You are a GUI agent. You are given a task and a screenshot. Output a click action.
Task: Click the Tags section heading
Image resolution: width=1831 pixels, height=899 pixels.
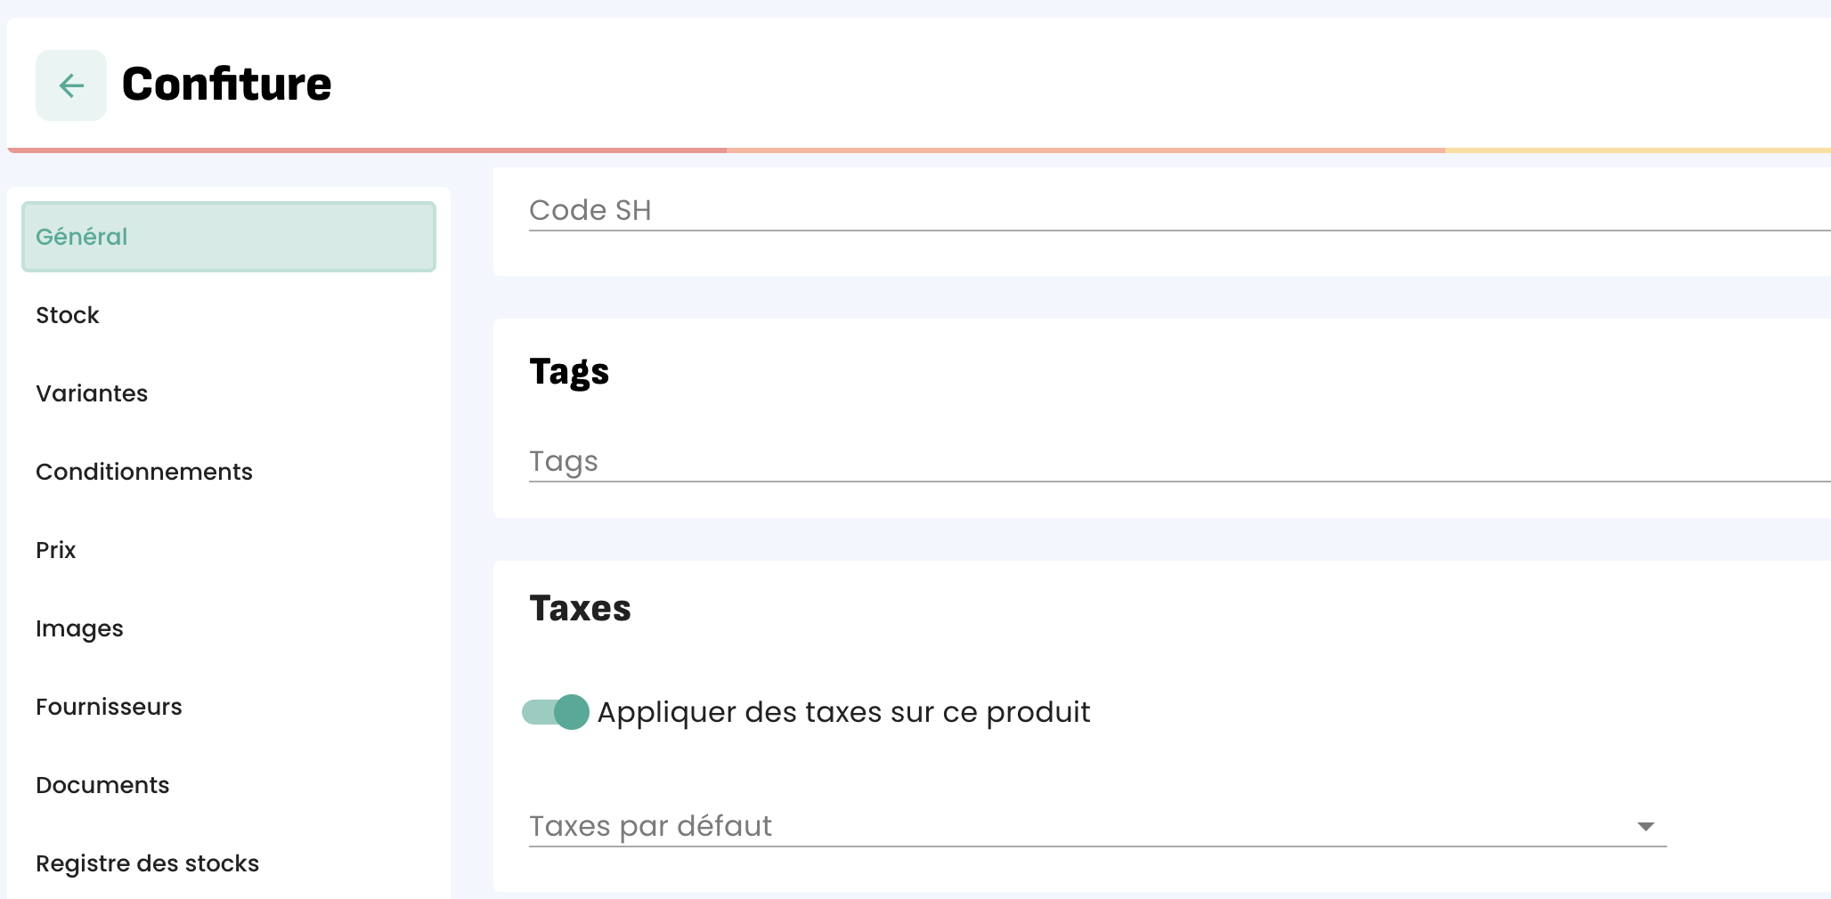(569, 371)
